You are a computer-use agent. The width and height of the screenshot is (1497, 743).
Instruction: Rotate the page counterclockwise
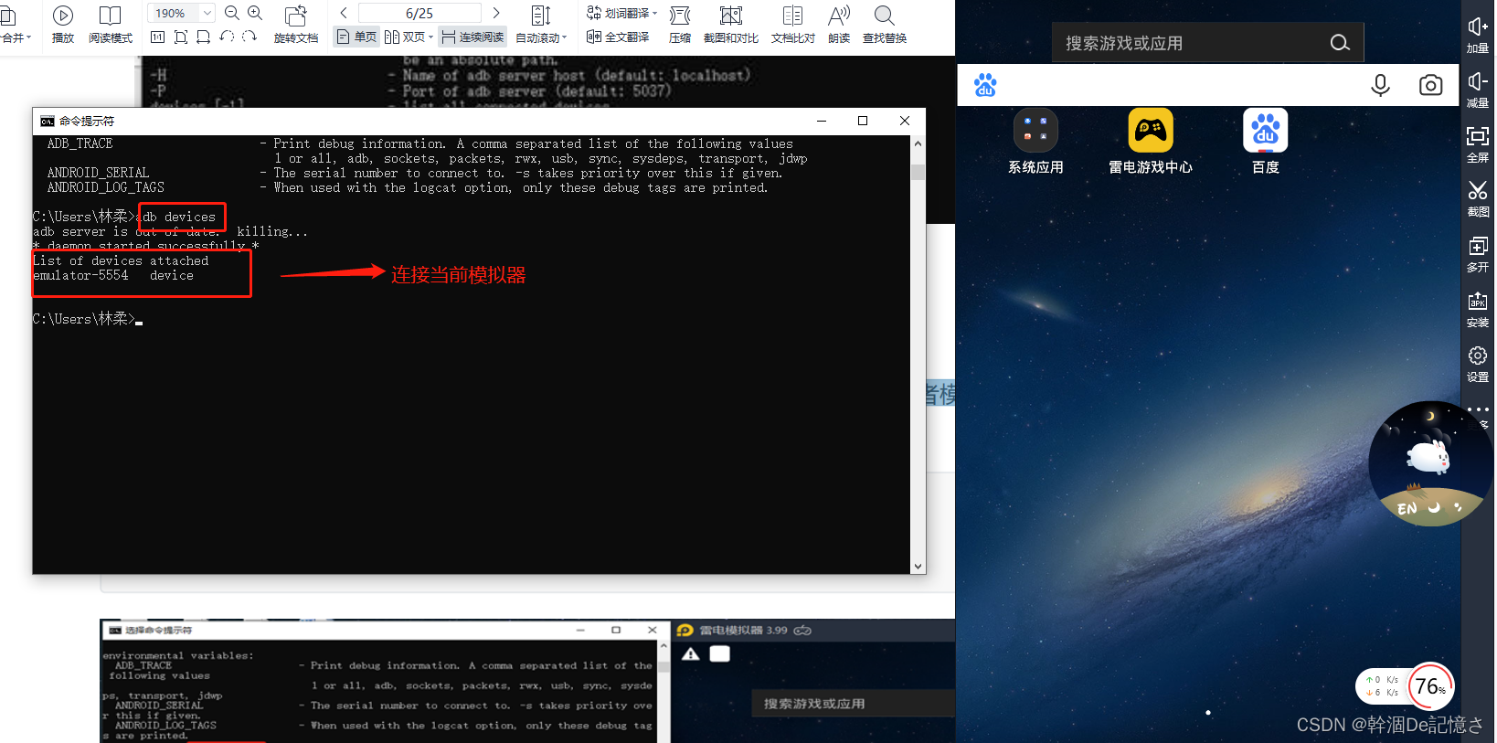(227, 37)
